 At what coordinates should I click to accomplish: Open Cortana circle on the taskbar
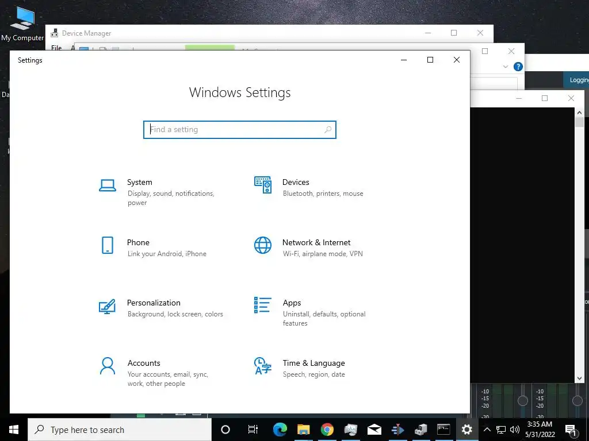tap(225, 430)
